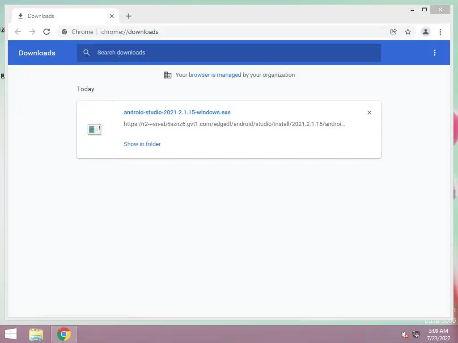
Task: Click the Today date heading
Action: coord(85,89)
